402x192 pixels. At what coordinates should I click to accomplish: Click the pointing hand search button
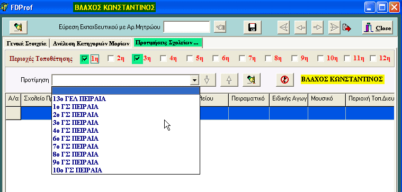(x=220, y=27)
